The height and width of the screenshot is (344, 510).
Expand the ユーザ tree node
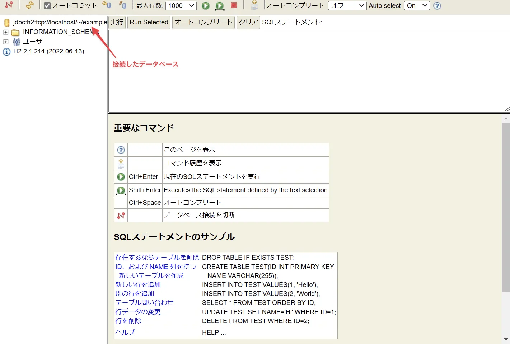6,42
